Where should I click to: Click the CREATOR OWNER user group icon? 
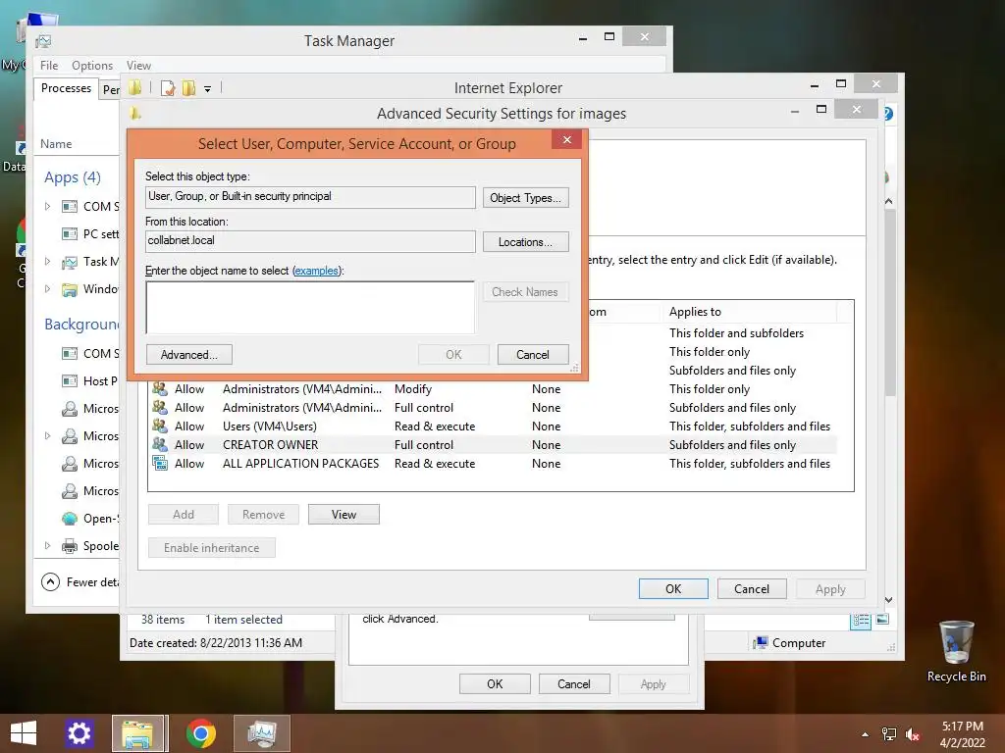160,444
